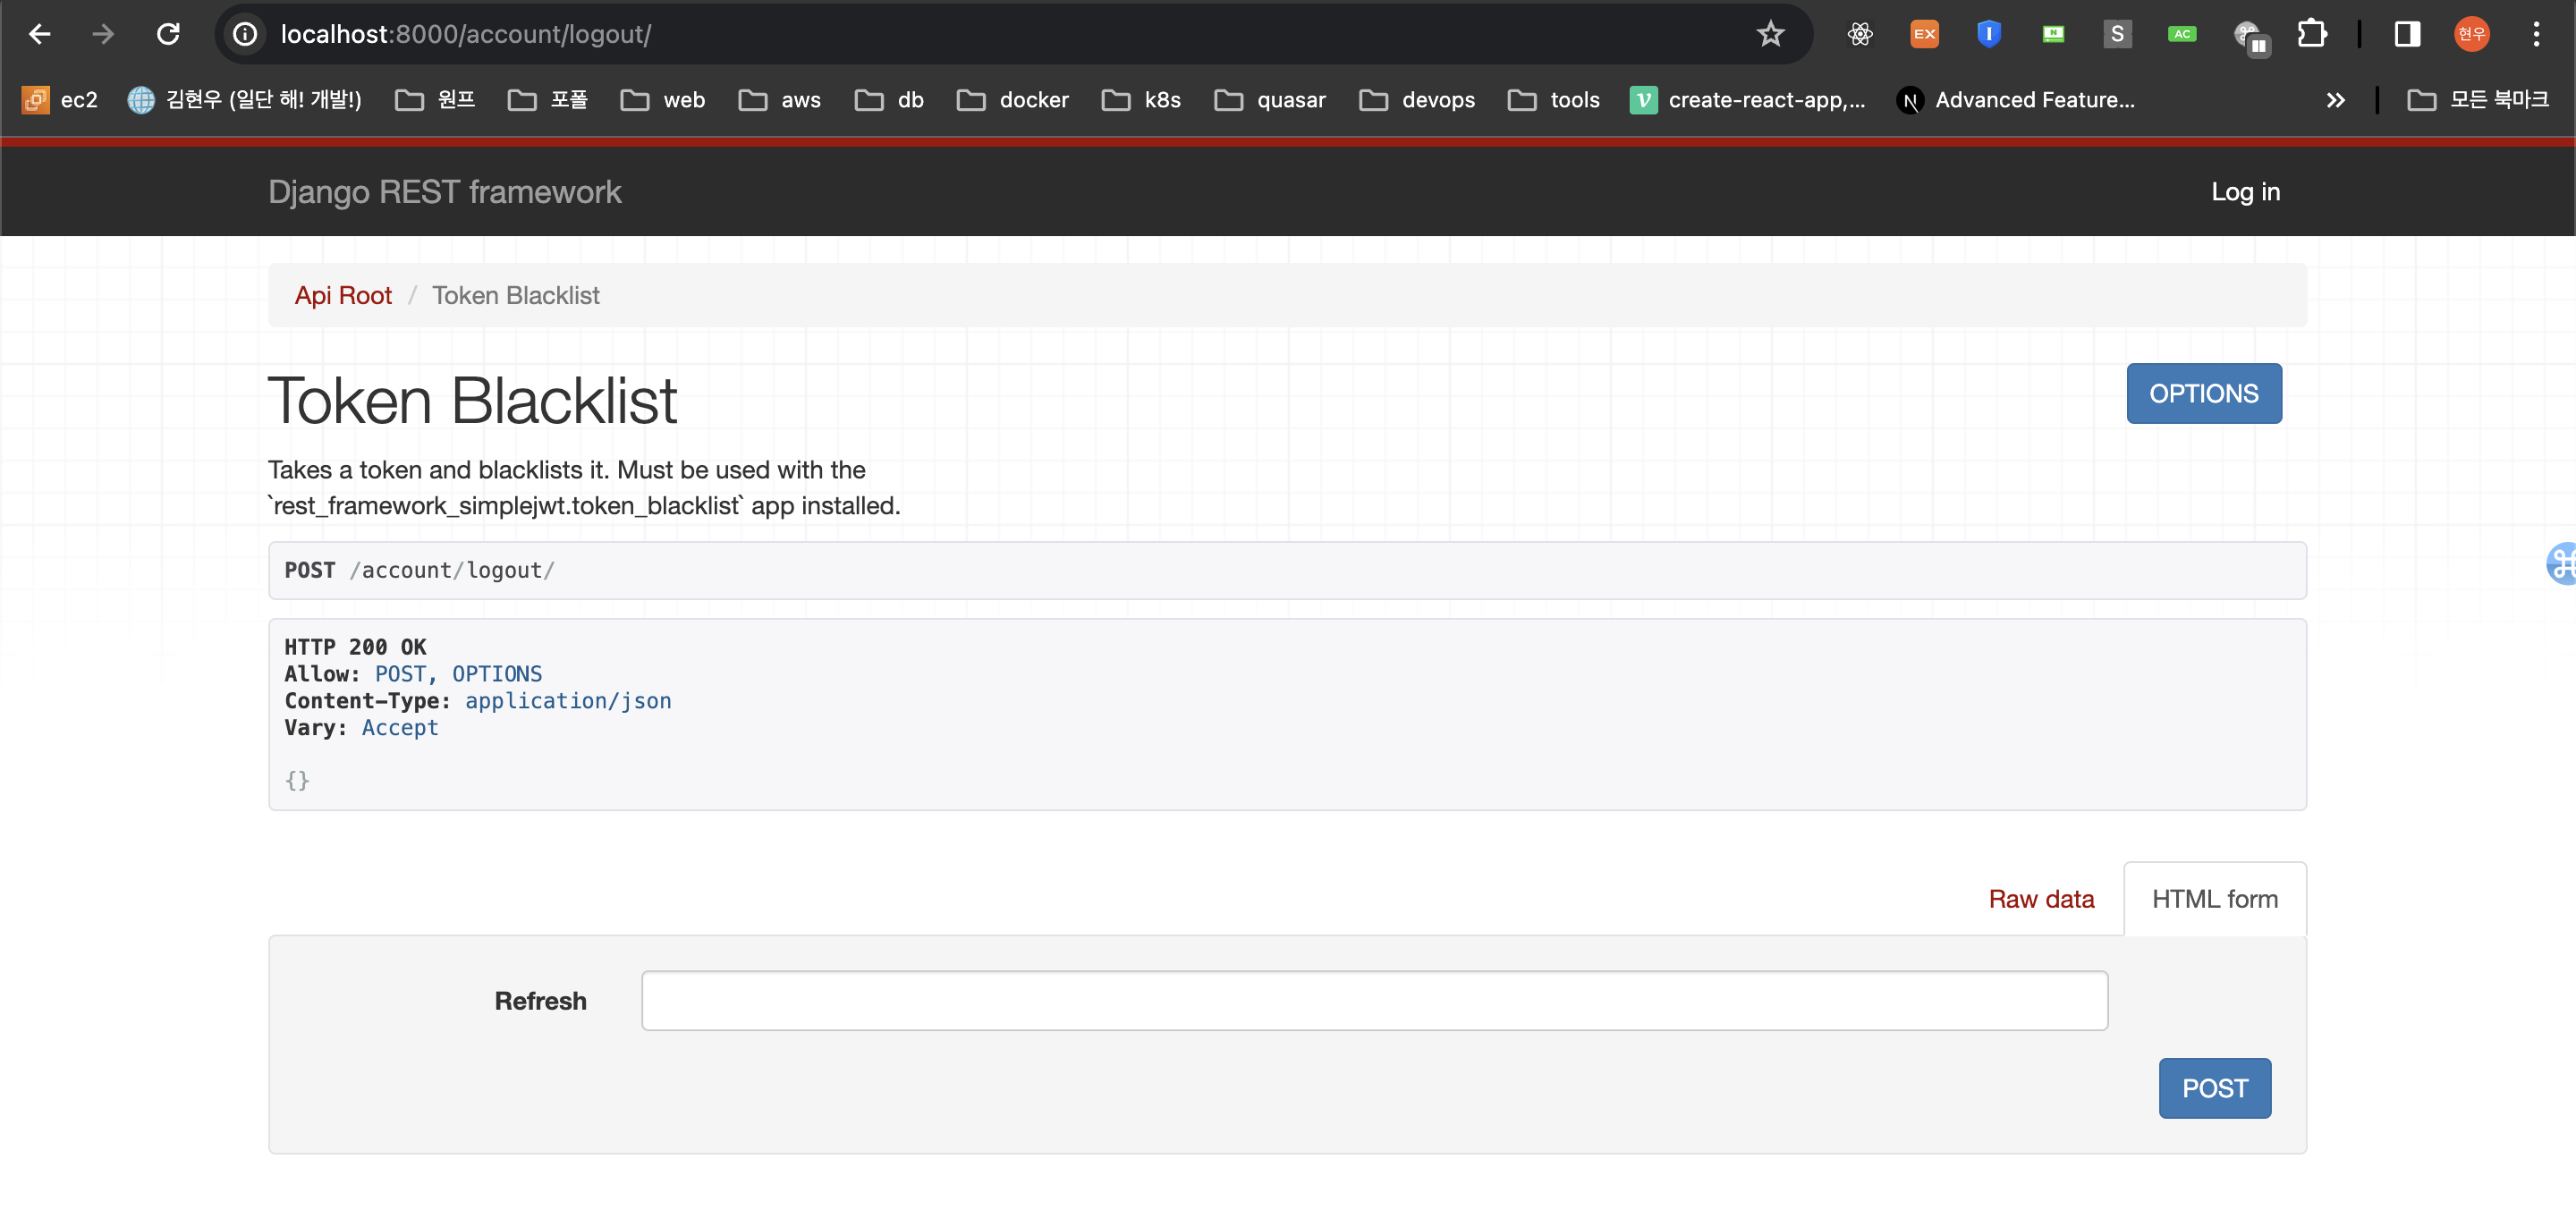Switch to the Raw data tab
Image resolution: width=2576 pixels, height=1227 pixels.
point(2040,899)
